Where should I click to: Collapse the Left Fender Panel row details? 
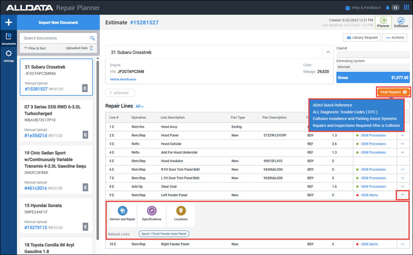pos(402,195)
